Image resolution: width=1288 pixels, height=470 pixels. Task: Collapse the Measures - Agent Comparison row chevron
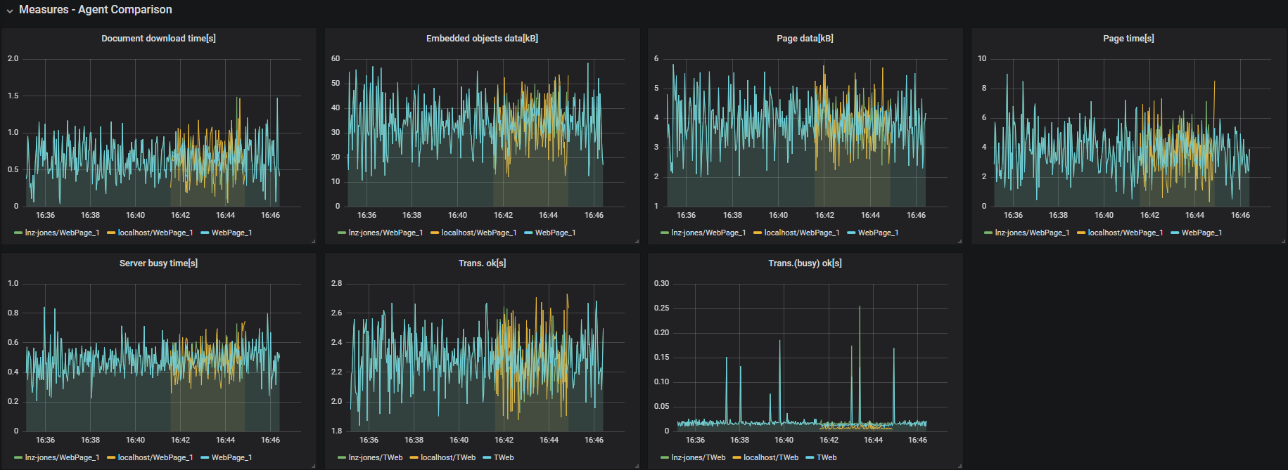[x=10, y=11]
